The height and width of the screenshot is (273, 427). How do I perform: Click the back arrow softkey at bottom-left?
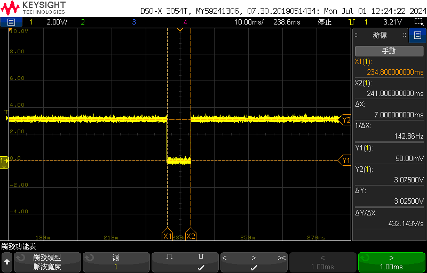tap(7, 262)
